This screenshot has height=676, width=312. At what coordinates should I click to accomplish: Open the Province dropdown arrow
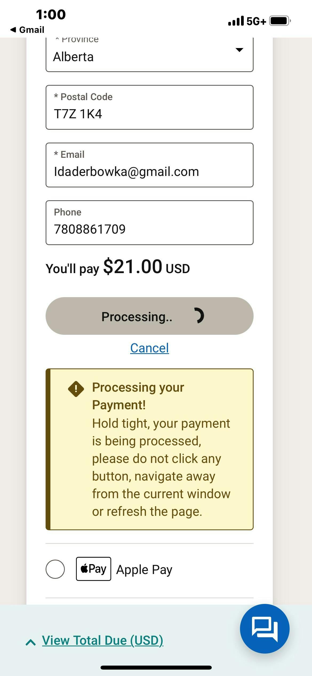(x=239, y=50)
